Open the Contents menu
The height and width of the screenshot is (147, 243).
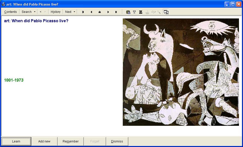coord(10,12)
